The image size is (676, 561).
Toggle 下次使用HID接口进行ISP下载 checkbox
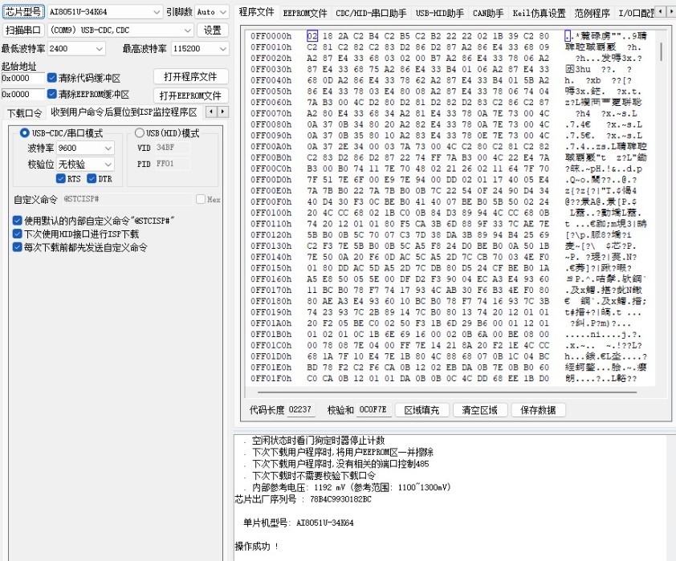[x=17, y=234]
